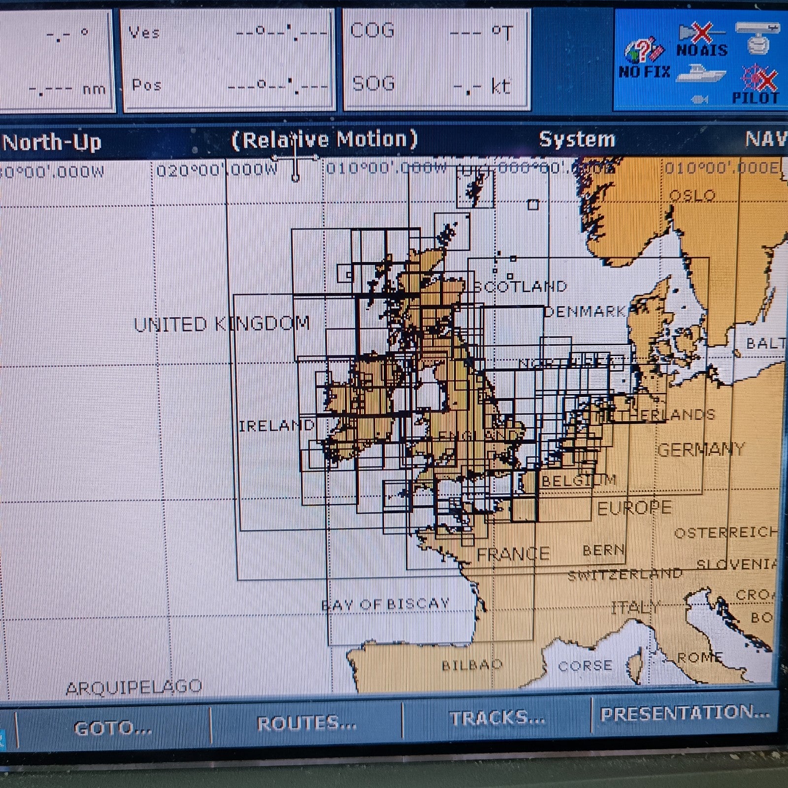Click the chart cursor crosshair
788x788 pixels.
[295, 158]
